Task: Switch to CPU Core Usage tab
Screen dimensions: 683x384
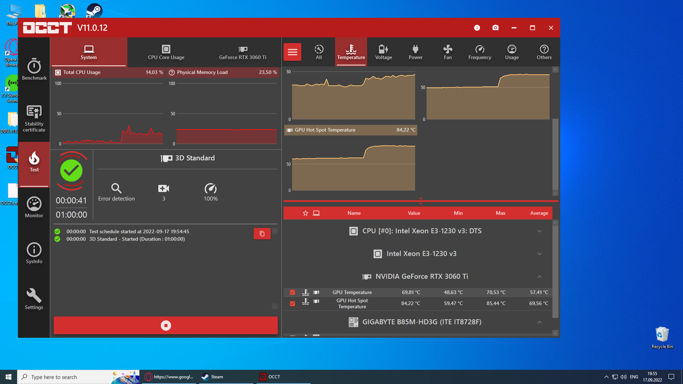Action: (x=166, y=52)
